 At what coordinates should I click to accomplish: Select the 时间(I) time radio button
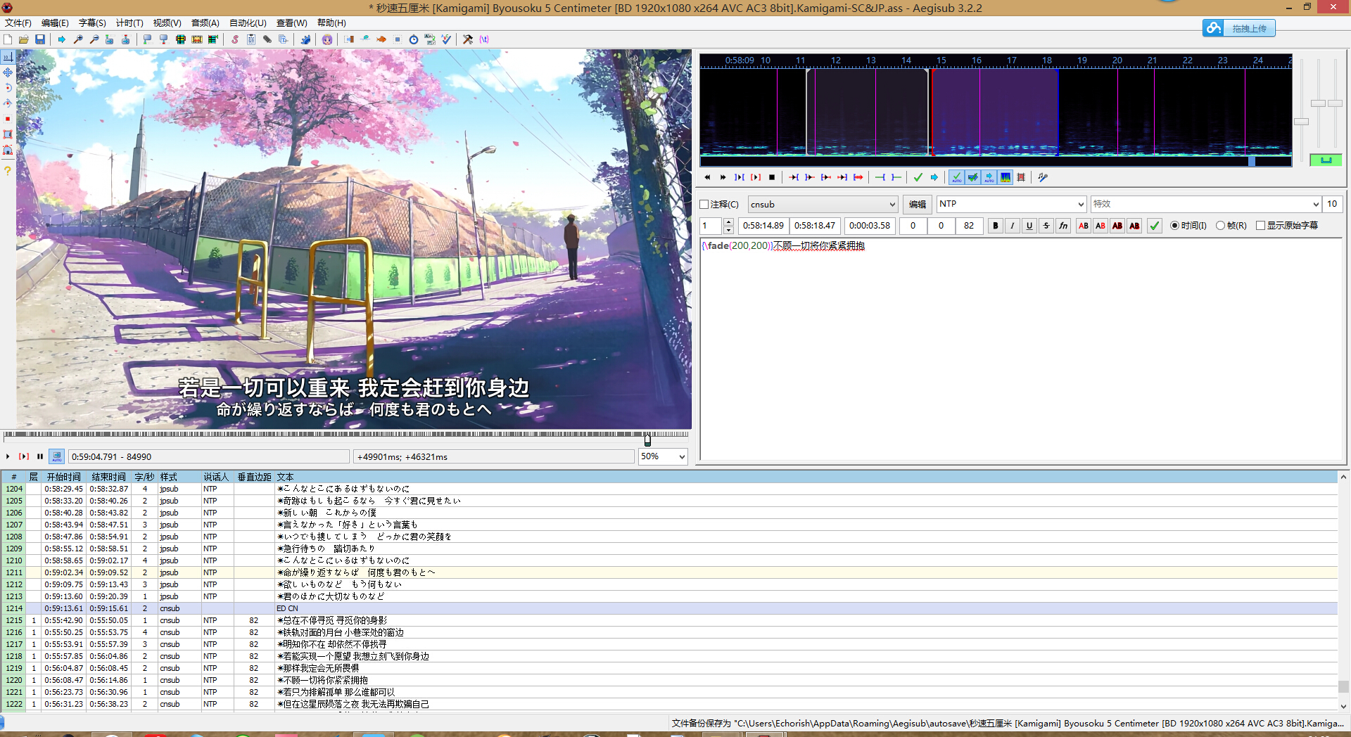click(x=1174, y=226)
